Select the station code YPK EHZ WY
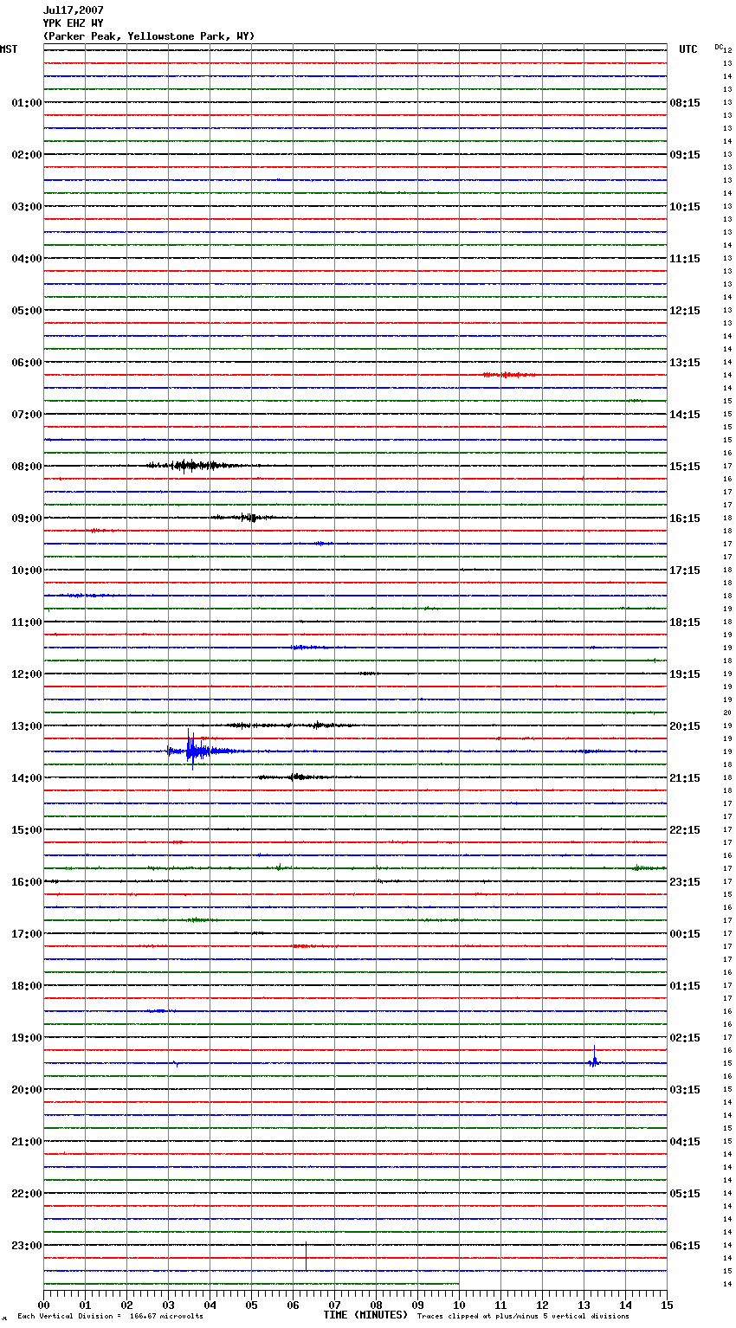The width and height of the screenshot is (736, 1328). click(x=74, y=23)
